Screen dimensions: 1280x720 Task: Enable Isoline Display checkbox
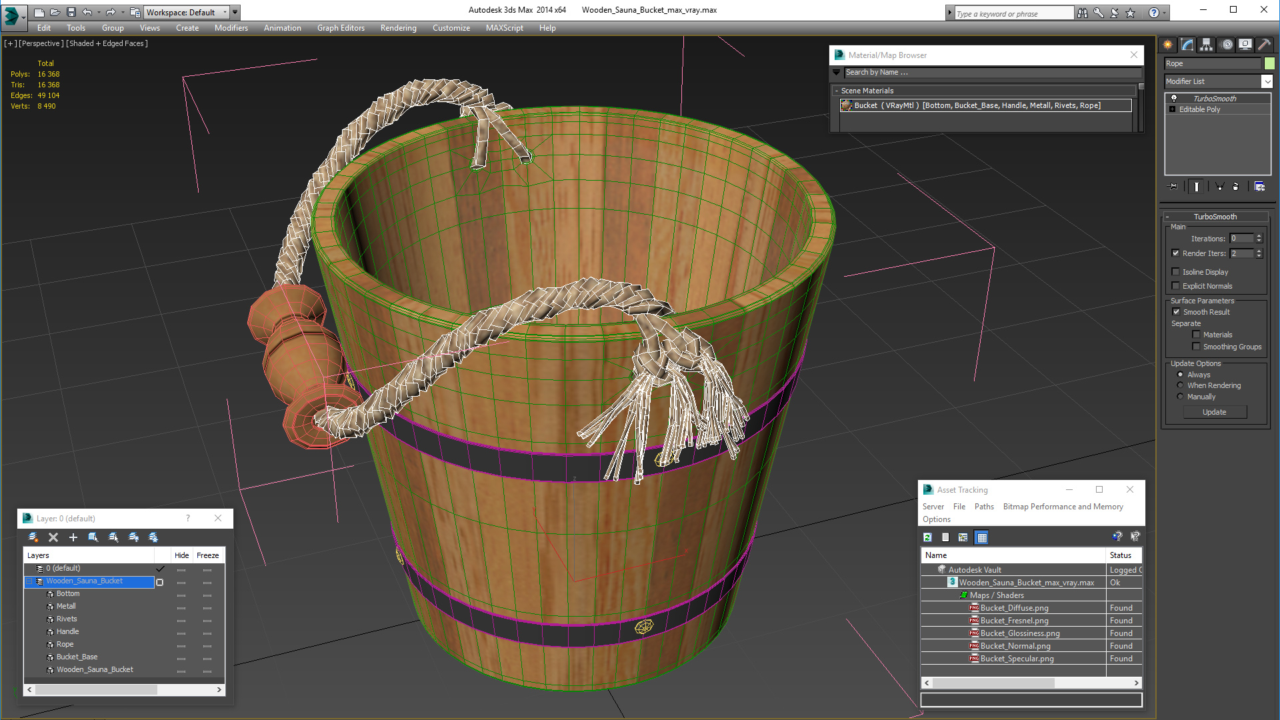pyautogui.click(x=1176, y=272)
